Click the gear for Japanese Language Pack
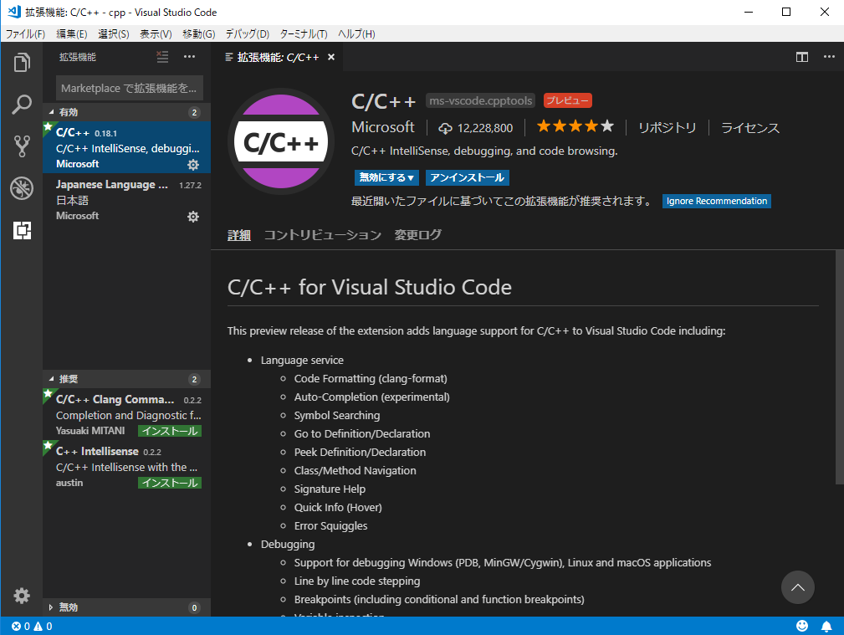Screen dimensions: 844x635 click(x=192, y=217)
